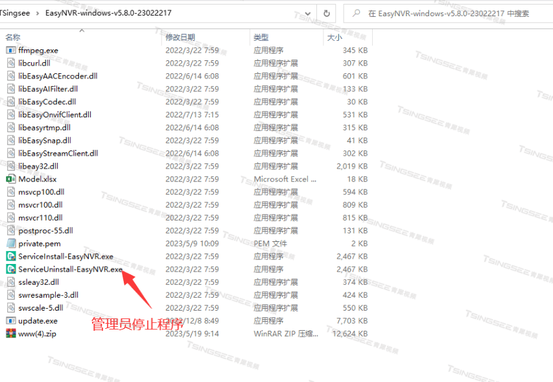The height and width of the screenshot is (382, 553).
Task: Click the 2023/5/19 9:14 date cell
Action: pyautogui.click(x=192, y=333)
